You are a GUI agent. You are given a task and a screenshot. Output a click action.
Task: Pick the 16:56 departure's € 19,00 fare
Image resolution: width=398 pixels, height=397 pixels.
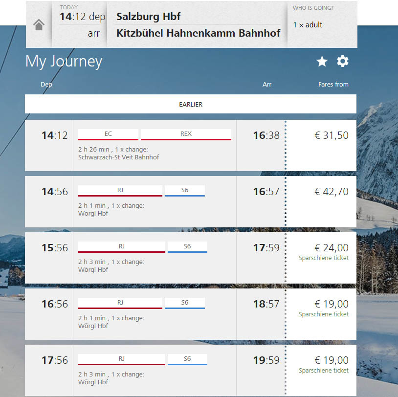click(x=331, y=304)
